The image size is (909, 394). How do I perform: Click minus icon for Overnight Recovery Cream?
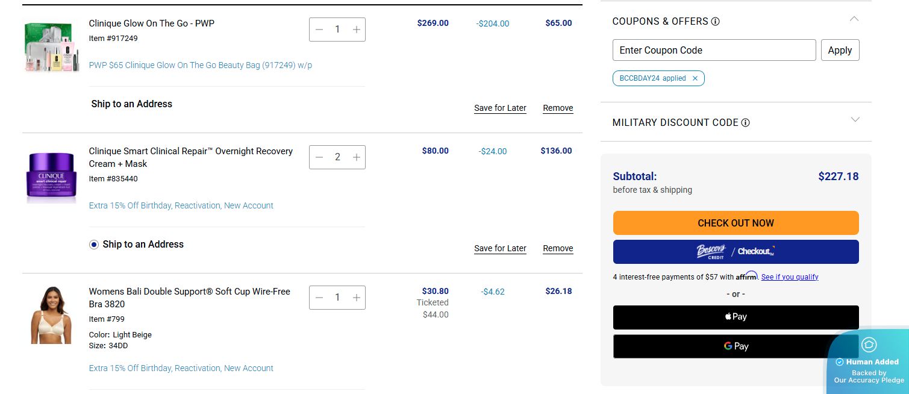click(x=319, y=157)
